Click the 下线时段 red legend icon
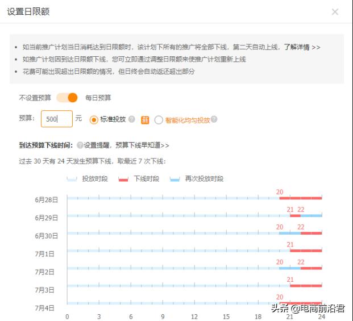 123,179
